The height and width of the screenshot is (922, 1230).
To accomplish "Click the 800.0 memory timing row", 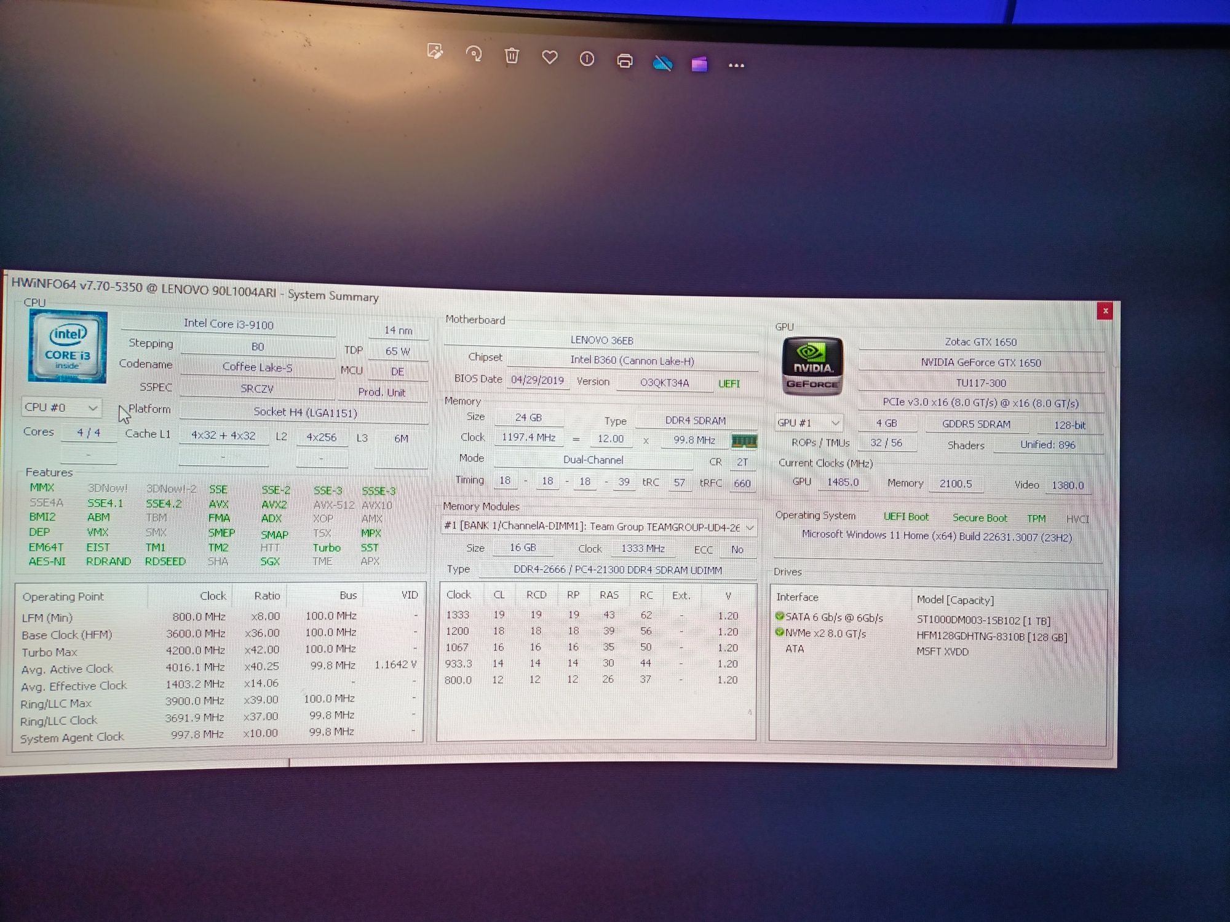I will click(x=597, y=680).
